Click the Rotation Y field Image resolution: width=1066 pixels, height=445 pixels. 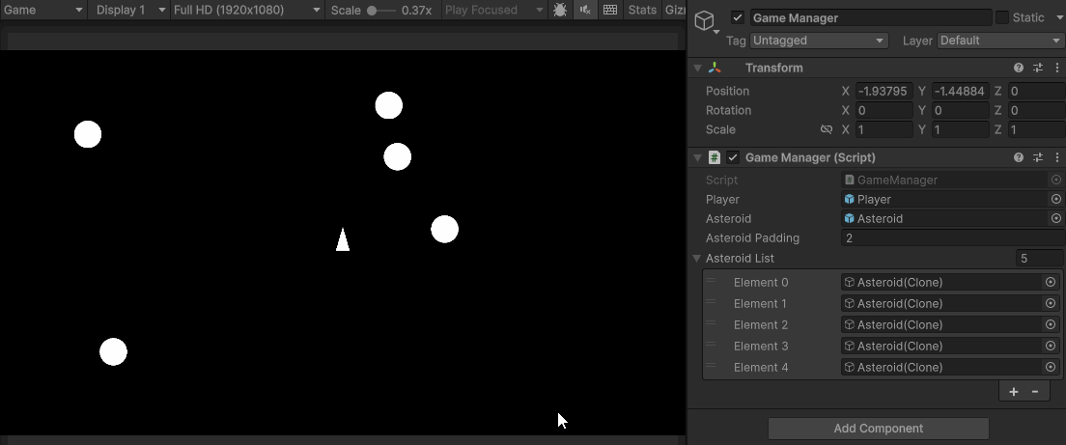pyautogui.click(x=960, y=110)
